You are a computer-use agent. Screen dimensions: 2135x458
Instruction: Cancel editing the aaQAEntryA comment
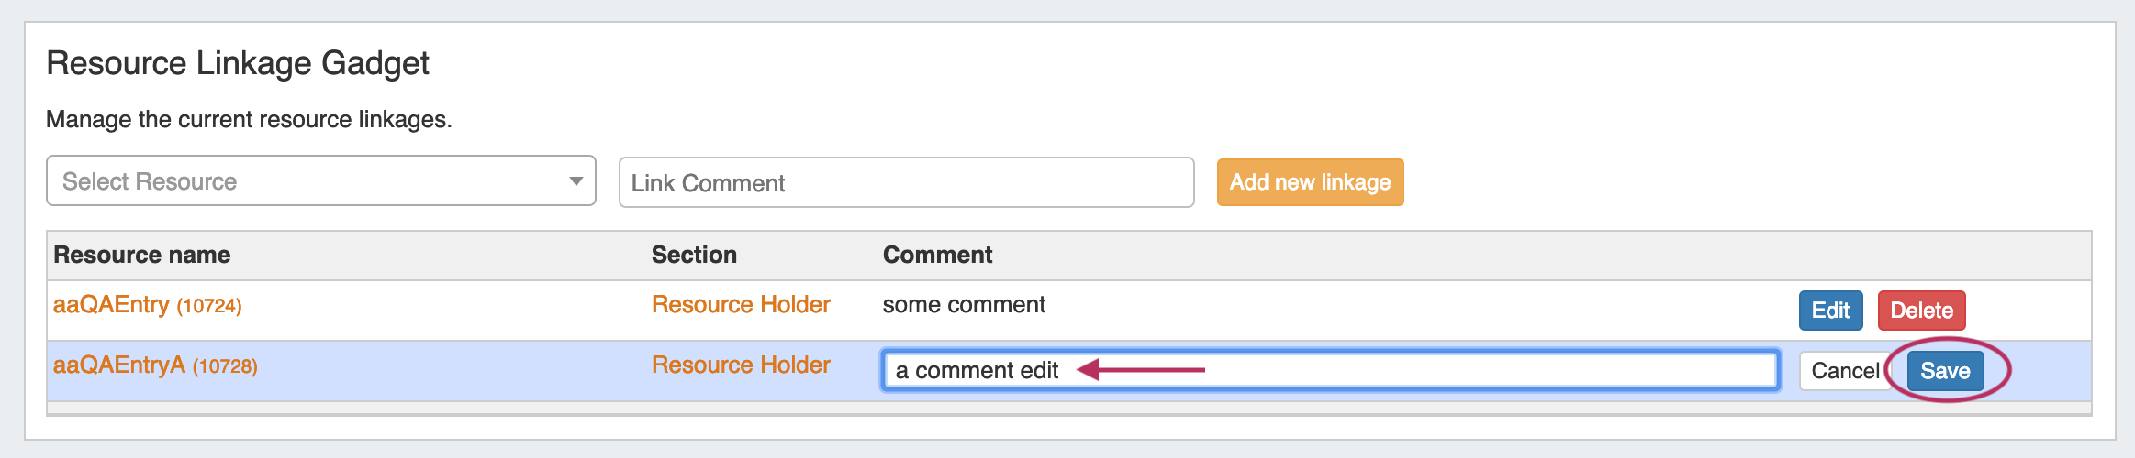(x=1844, y=371)
